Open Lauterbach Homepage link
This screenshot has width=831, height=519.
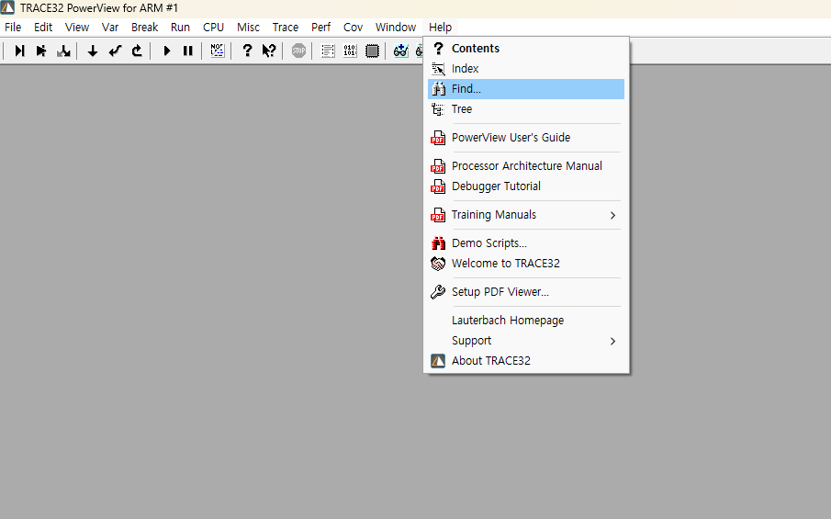507,321
